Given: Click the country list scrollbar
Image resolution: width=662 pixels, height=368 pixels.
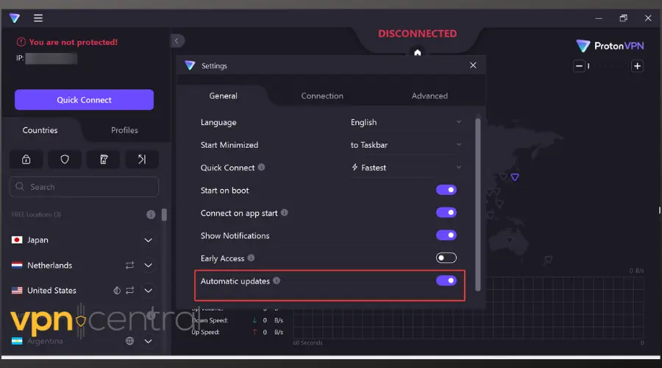Looking at the screenshot, I should click(x=164, y=215).
